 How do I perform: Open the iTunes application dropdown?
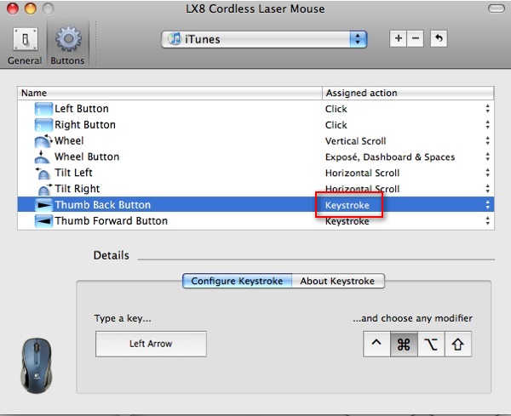point(264,39)
